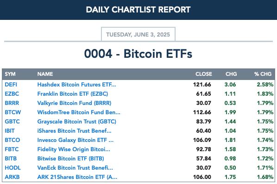Select the GBTC symbol link

click(12, 122)
